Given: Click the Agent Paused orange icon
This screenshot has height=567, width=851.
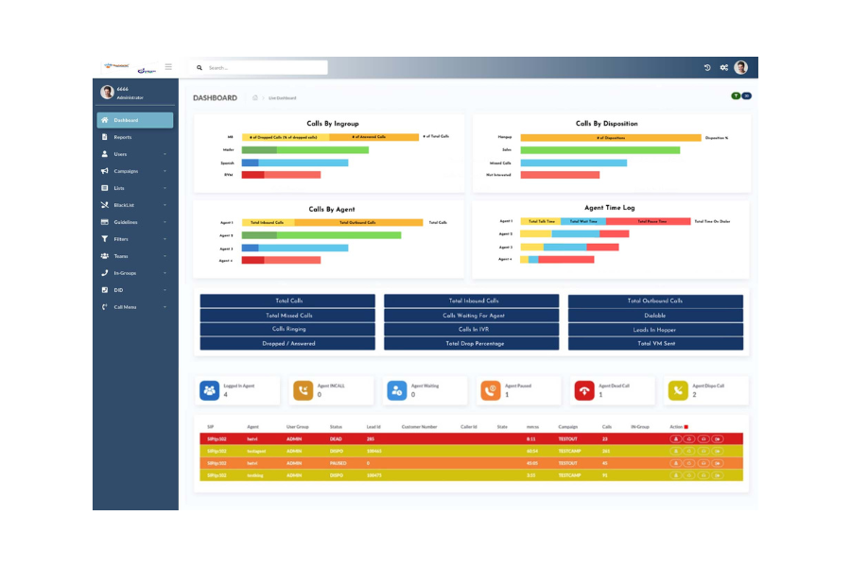Looking at the screenshot, I should click(490, 390).
